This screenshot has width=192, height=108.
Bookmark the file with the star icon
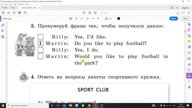pyautogui.click(x=9, y=13)
